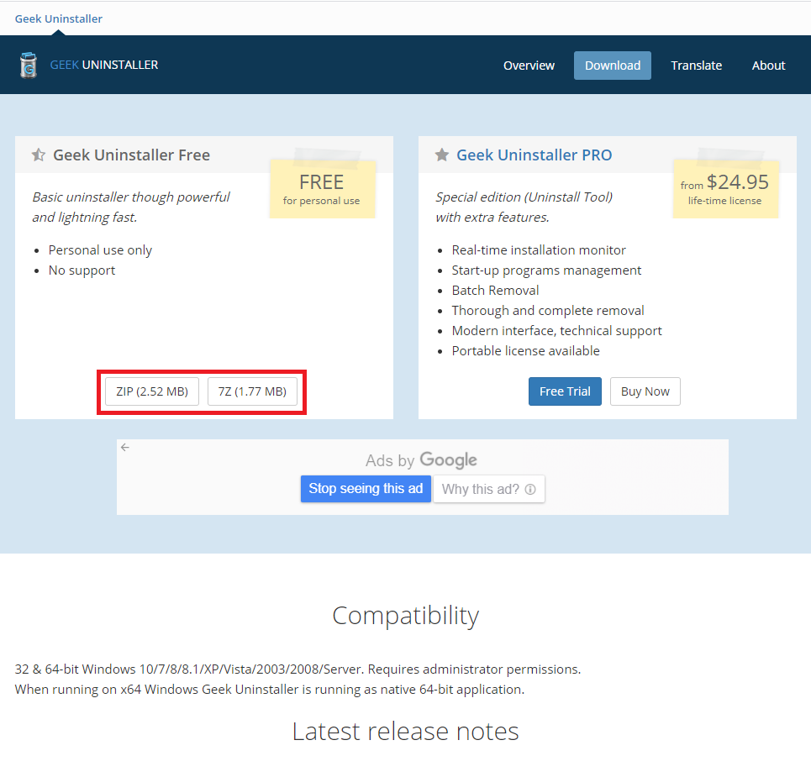Click the back arrow in the Google ad
Viewport: 811px width, 777px height.
point(125,448)
